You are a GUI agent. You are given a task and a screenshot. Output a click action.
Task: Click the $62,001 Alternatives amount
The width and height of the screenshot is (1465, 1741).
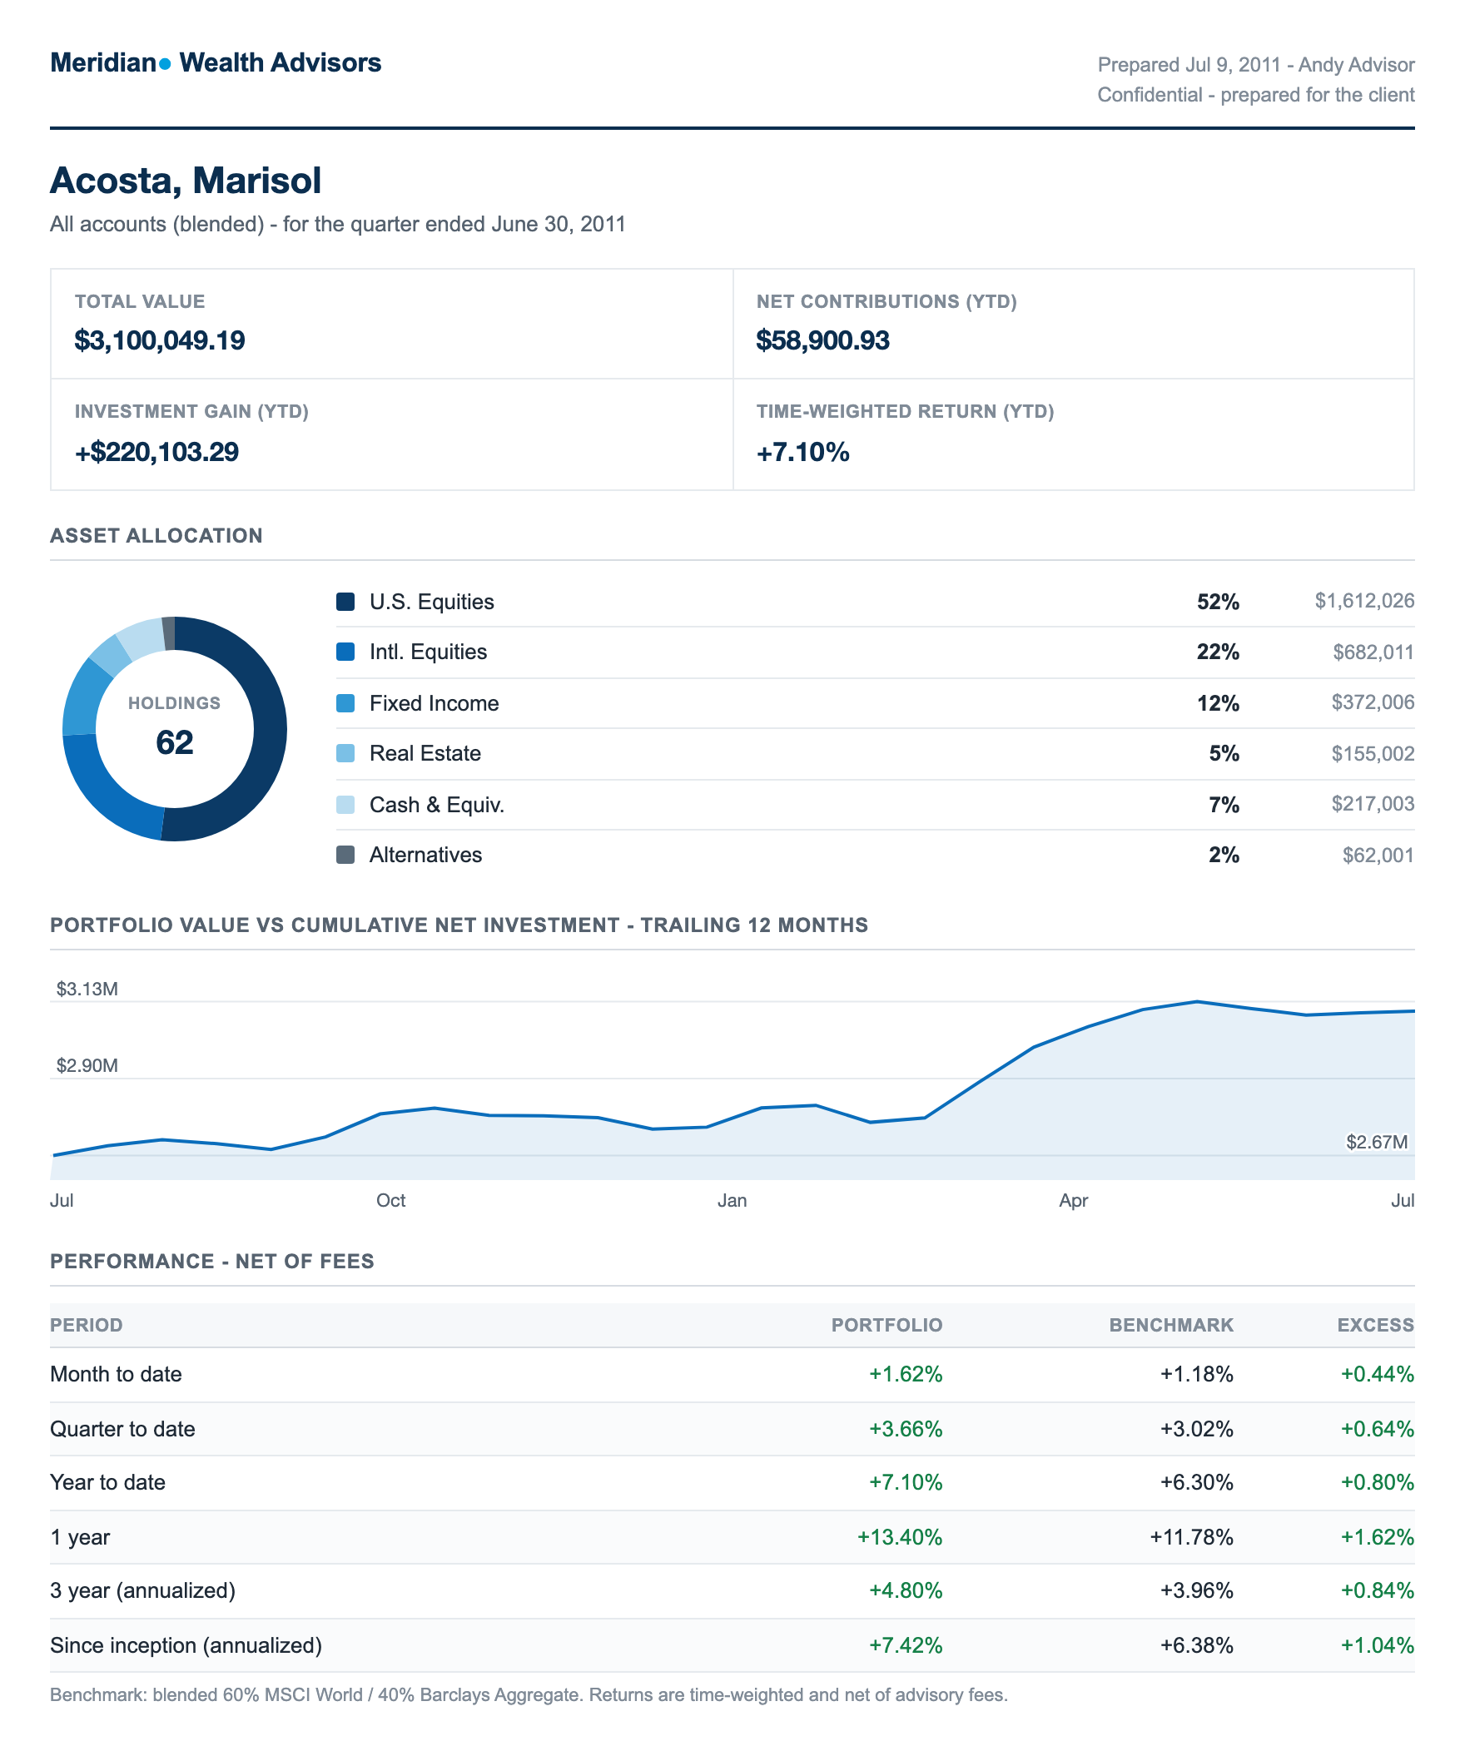(x=1378, y=855)
